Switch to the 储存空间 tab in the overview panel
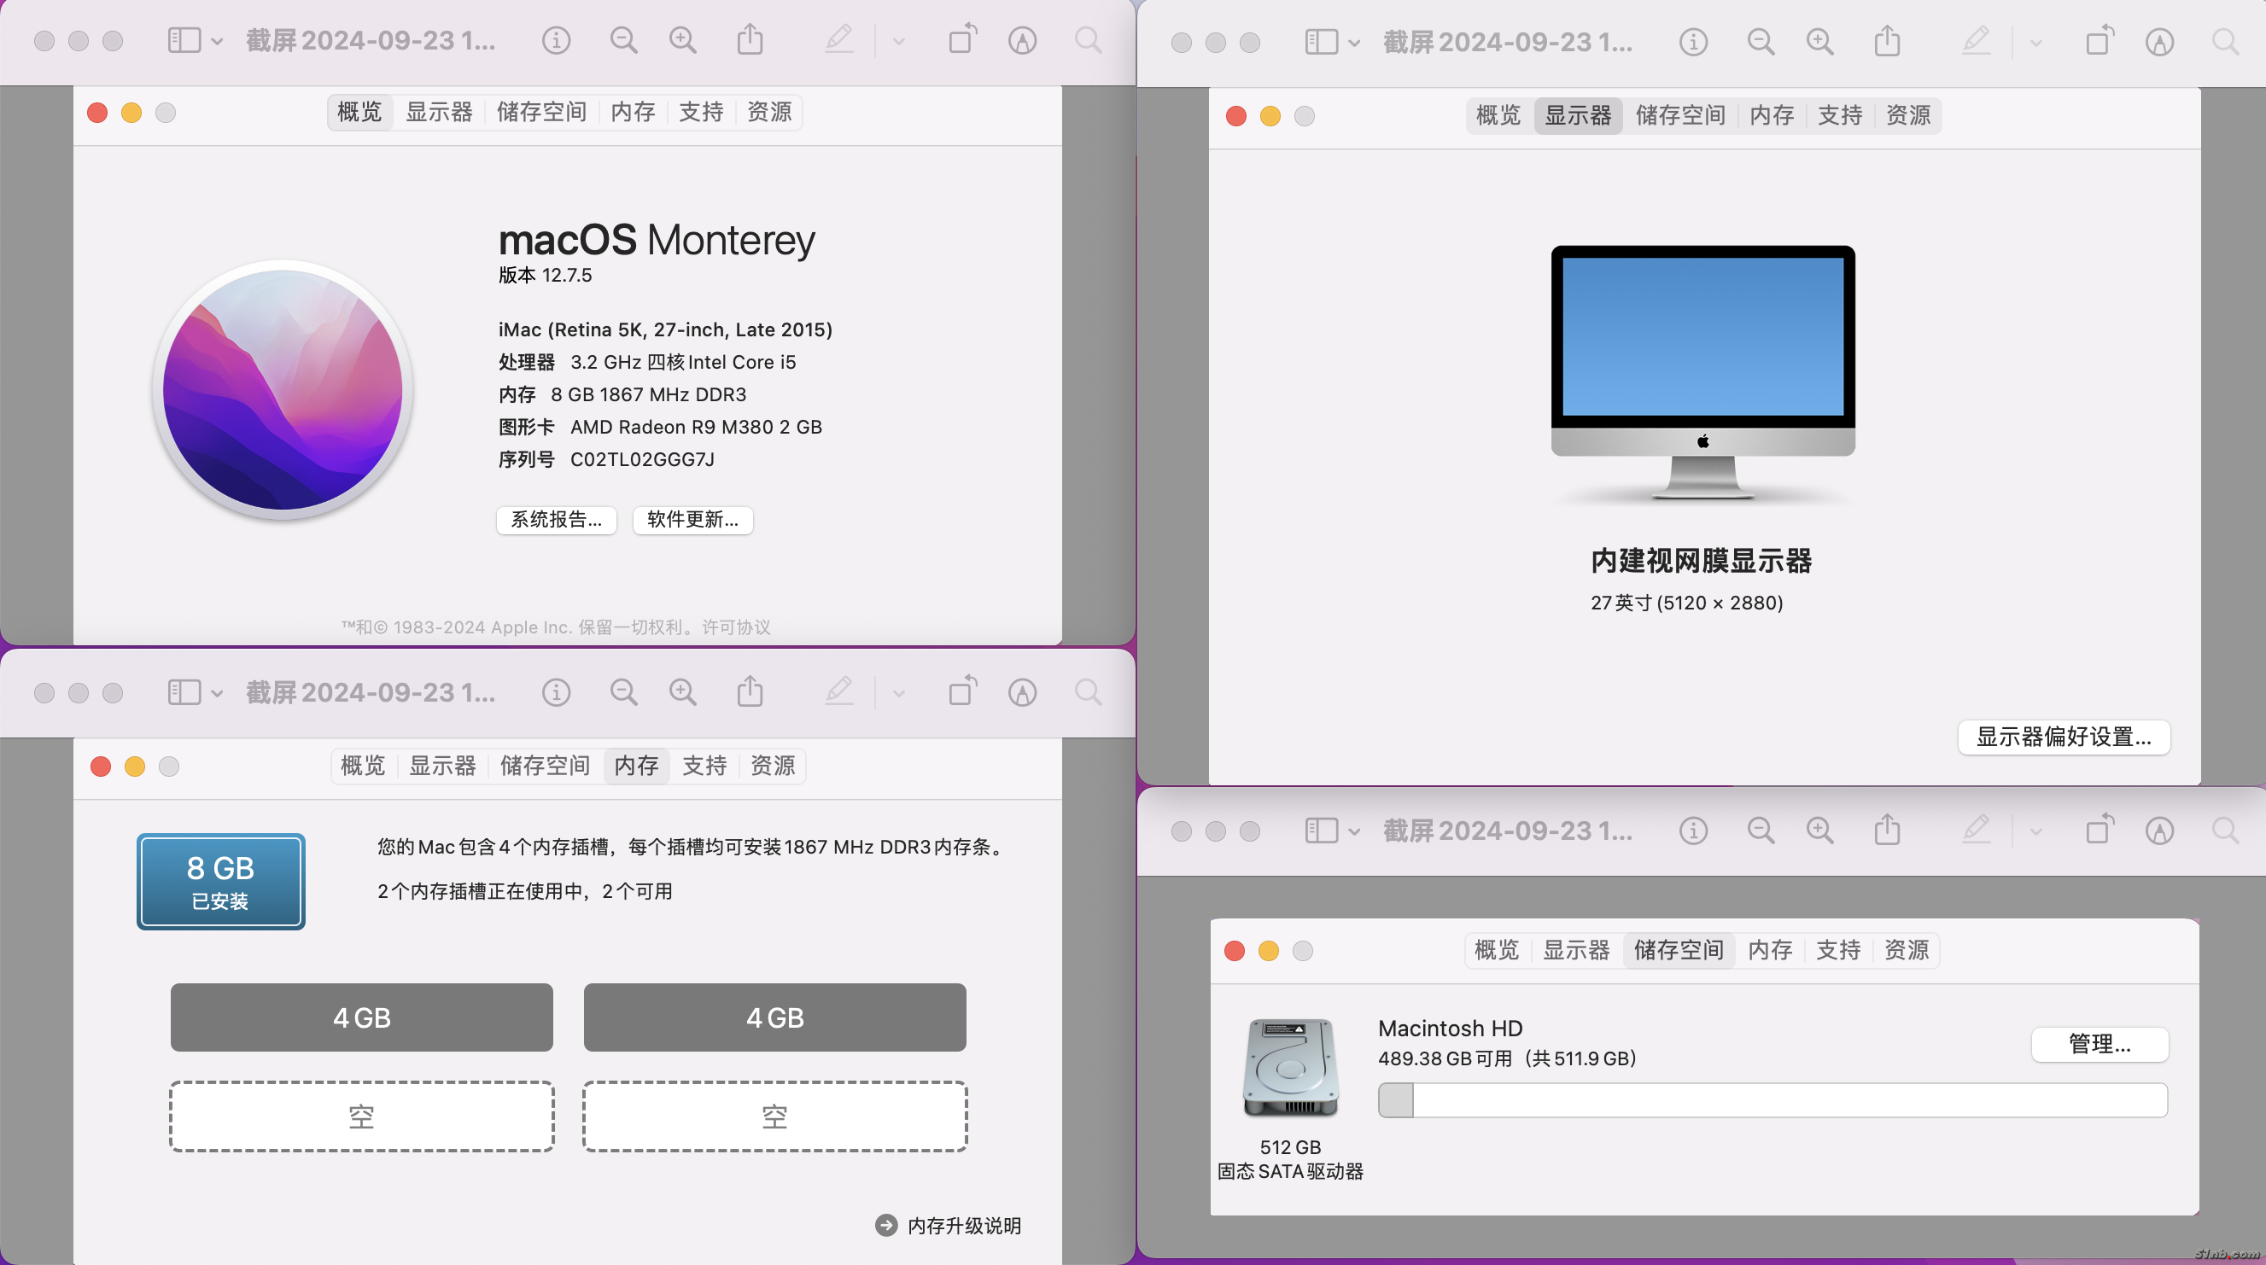The height and width of the screenshot is (1265, 2266). 541,113
